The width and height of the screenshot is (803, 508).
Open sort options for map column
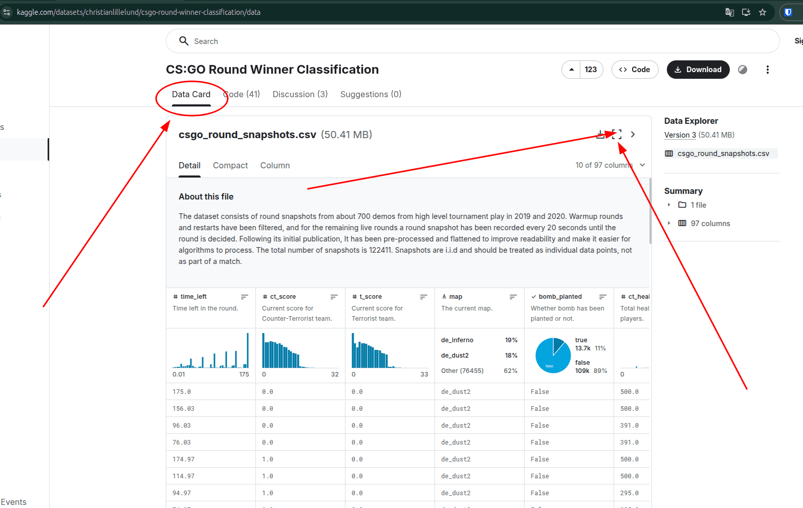pos(513,297)
